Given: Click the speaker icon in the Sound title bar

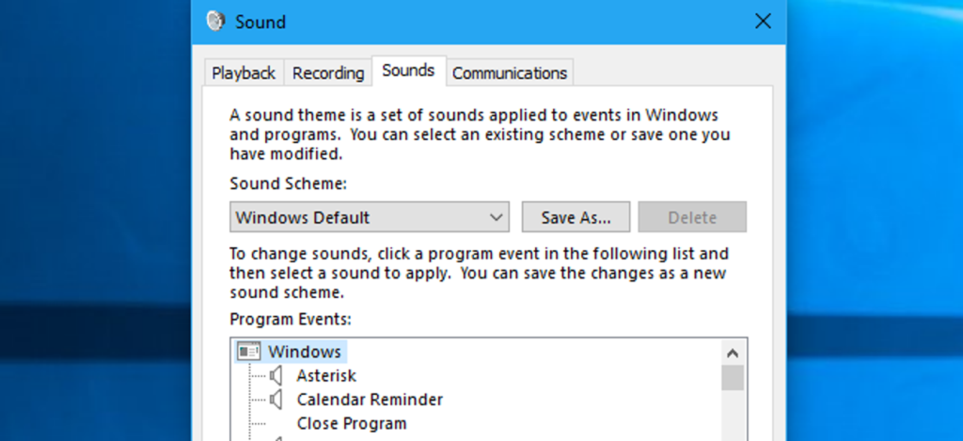Looking at the screenshot, I should pos(215,21).
